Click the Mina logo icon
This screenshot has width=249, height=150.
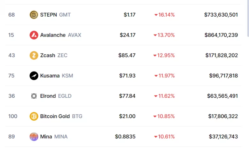[34, 137]
